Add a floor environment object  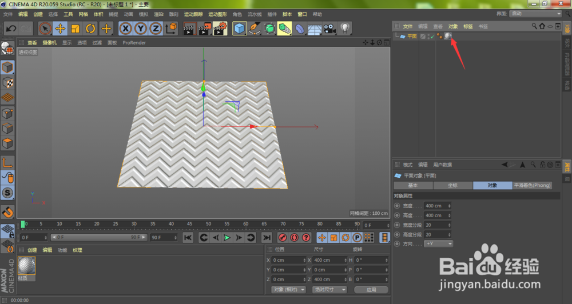coord(315,29)
